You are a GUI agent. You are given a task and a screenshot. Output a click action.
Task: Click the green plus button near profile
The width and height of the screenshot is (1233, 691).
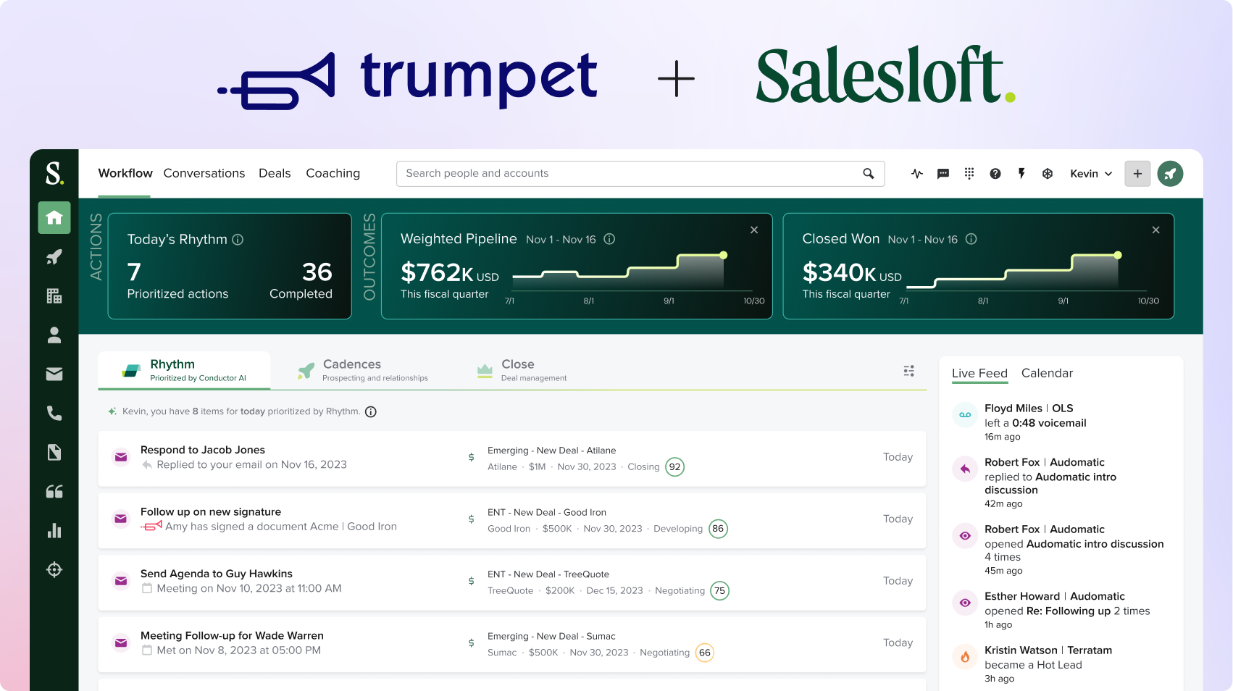pyautogui.click(x=1137, y=173)
